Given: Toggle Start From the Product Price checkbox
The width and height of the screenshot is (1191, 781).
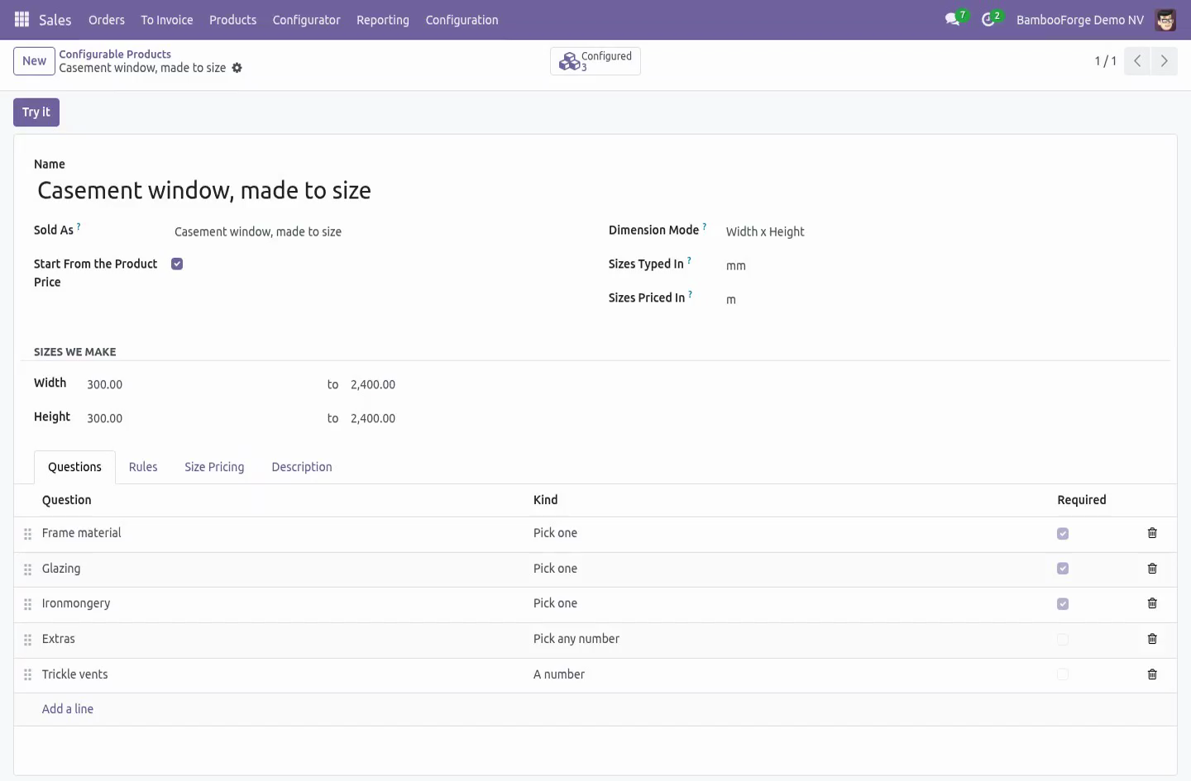Looking at the screenshot, I should 177,264.
